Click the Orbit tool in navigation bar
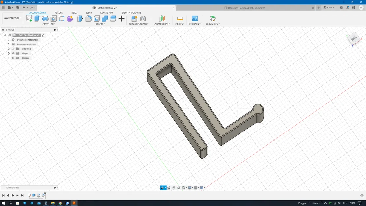Viewport: 366px width, 206px height. tap(162, 188)
